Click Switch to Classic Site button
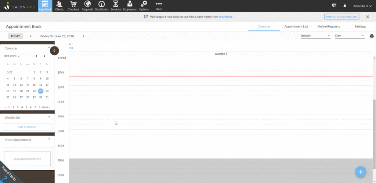Viewport: 376px width, 183px height. (341, 17)
